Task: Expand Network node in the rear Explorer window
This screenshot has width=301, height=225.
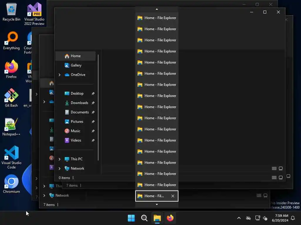Action: pyautogui.click(x=44, y=195)
